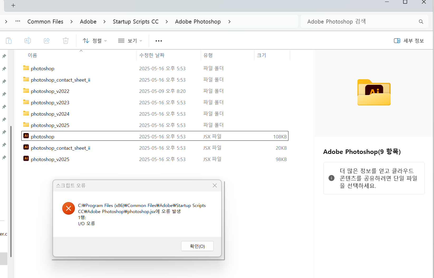Open the 보기 view dropdown
This screenshot has height=278, width=434.
click(x=130, y=40)
